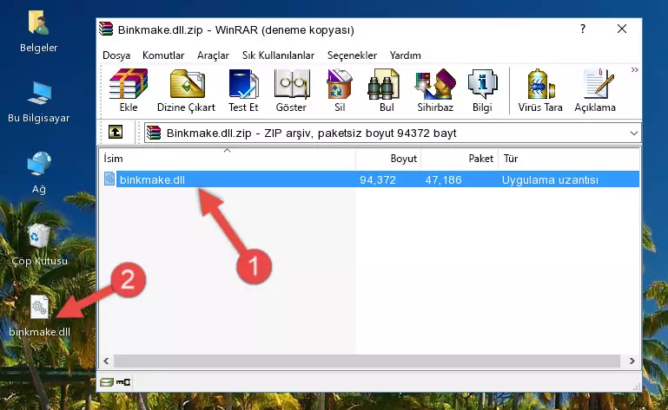
Task: Expand the toolbar overflow chevron
Action: tap(634, 69)
